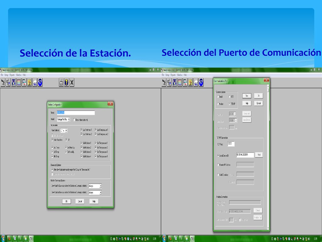
Task: Click download icon in Communications Port window toolbar
Action: coord(169,83)
